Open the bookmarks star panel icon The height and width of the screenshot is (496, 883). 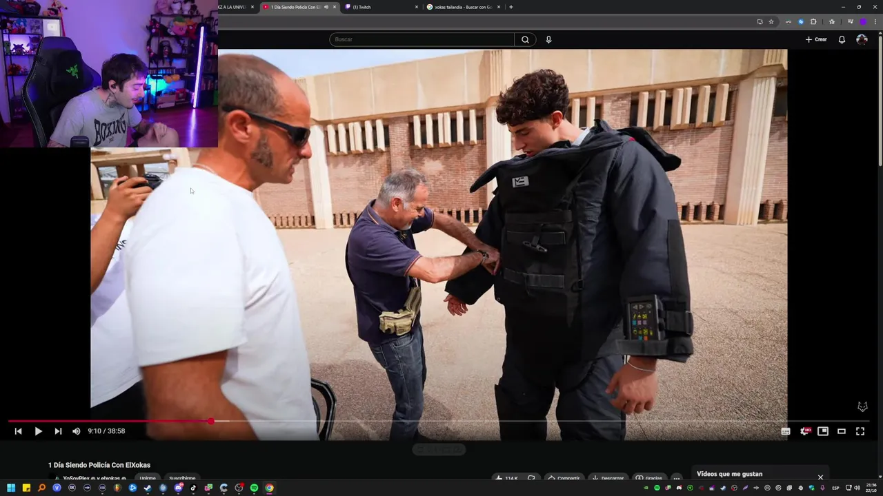coord(831,21)
